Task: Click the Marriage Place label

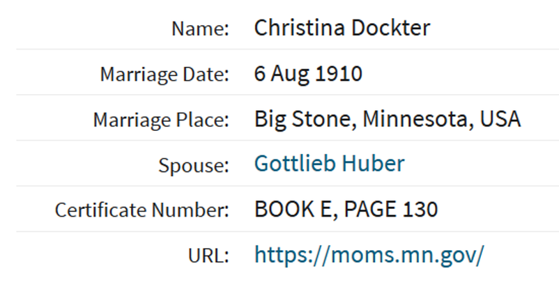Action: click(161, 120)
